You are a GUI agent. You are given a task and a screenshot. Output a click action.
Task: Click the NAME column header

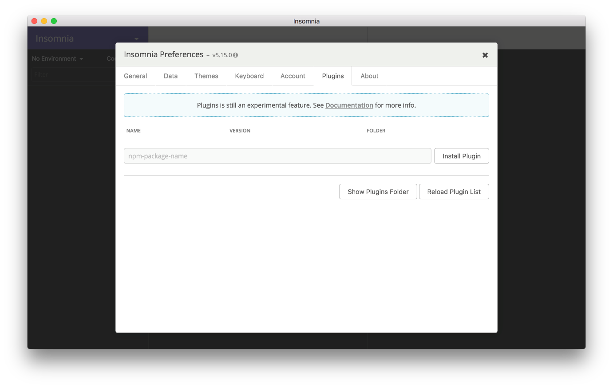tap(134, 131)
